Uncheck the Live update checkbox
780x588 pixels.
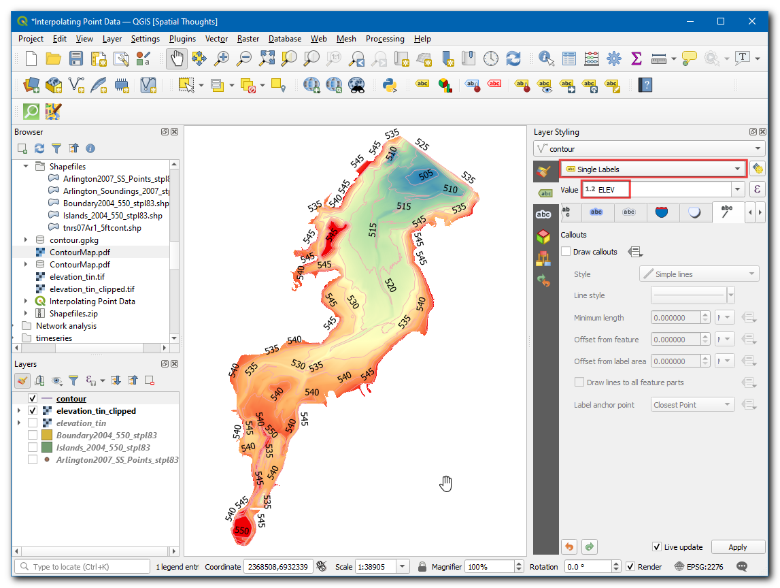click(656, 546)
